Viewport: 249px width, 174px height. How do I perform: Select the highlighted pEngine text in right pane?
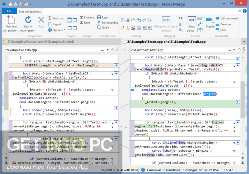209,94
